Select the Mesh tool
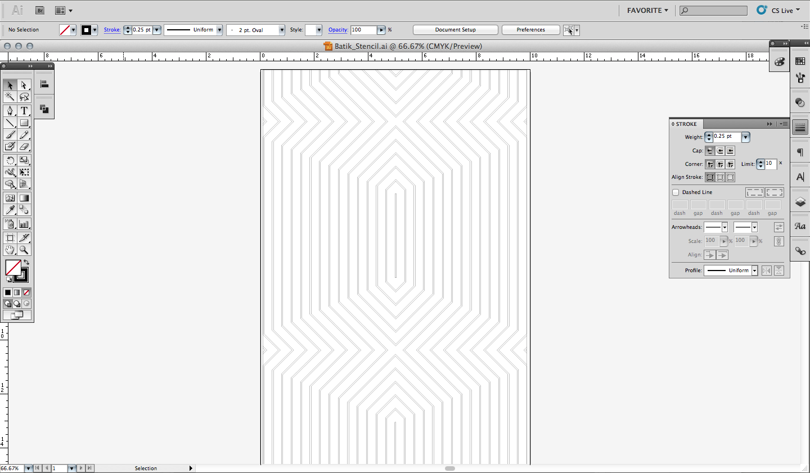 pos(10,198)
